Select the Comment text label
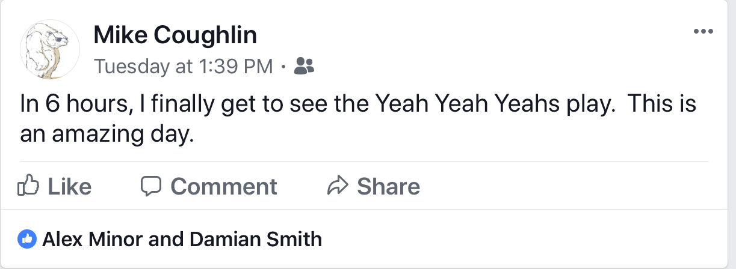 pyautogui.click(x=224, y=187)
